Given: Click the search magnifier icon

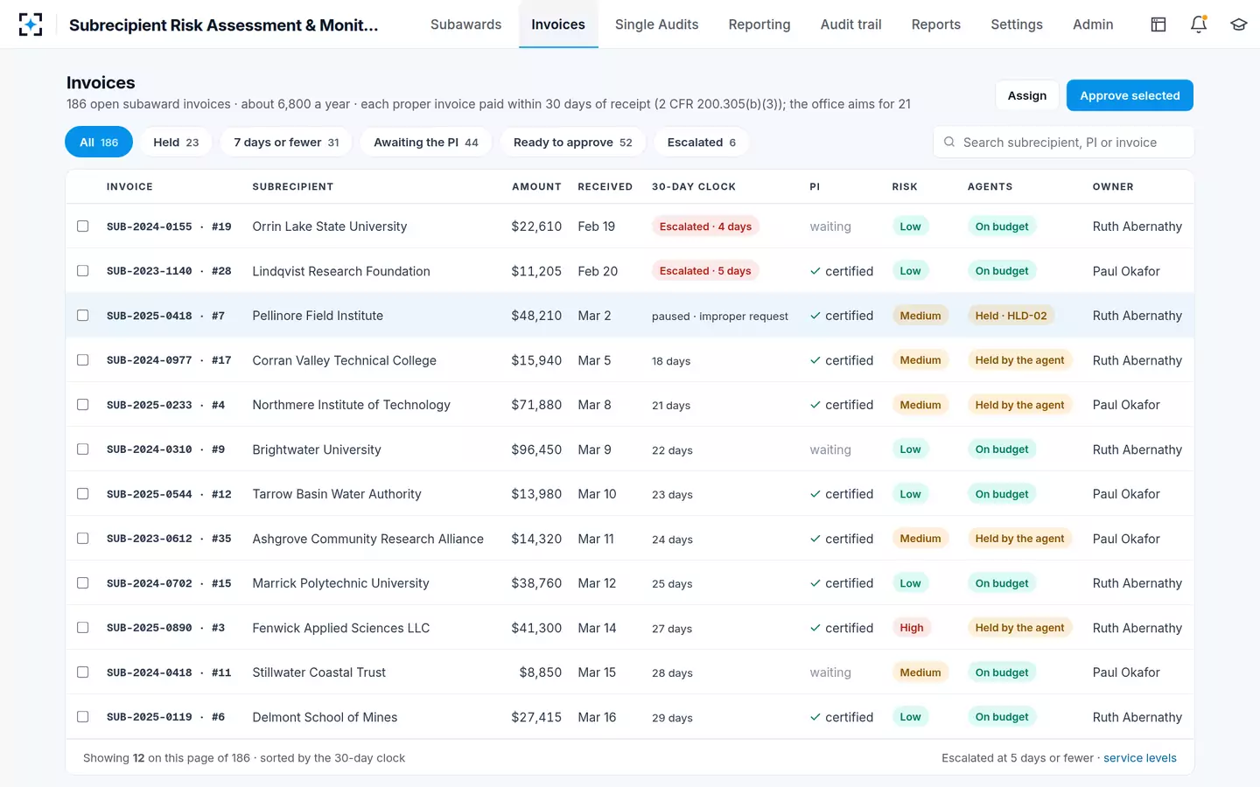Looking at the screenshot, I should [x=949, y=142].
